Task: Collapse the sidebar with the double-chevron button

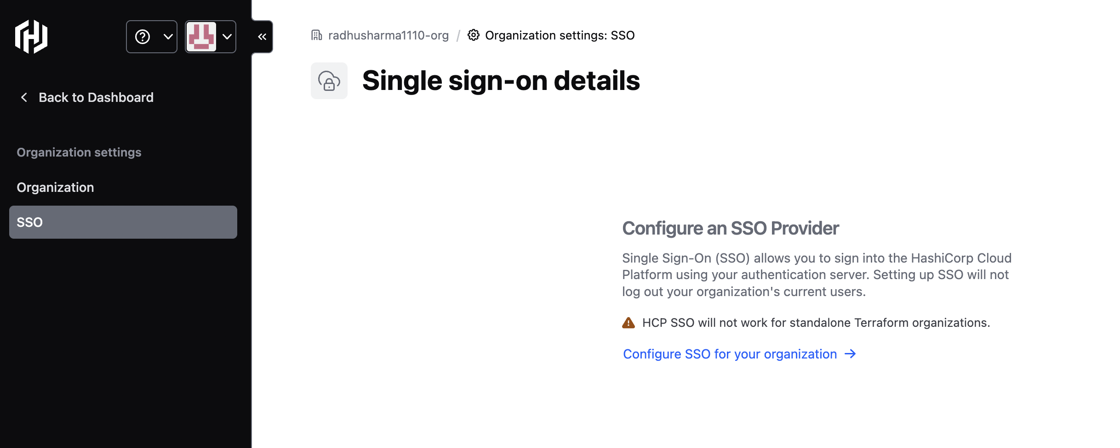Action: pyautogui.click(x=262, y=37)
